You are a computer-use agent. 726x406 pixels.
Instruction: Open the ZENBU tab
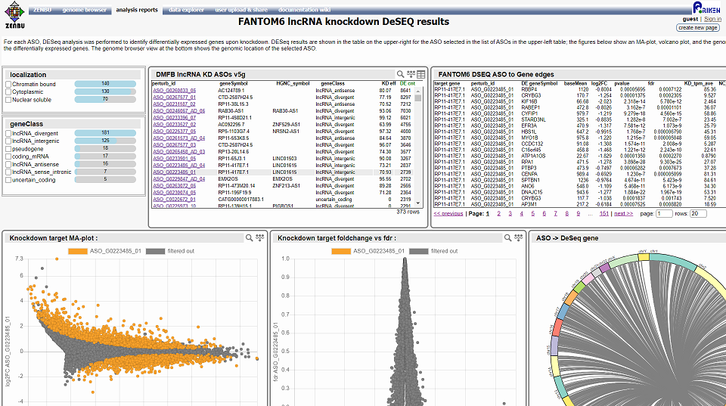(x=42, y=10)
